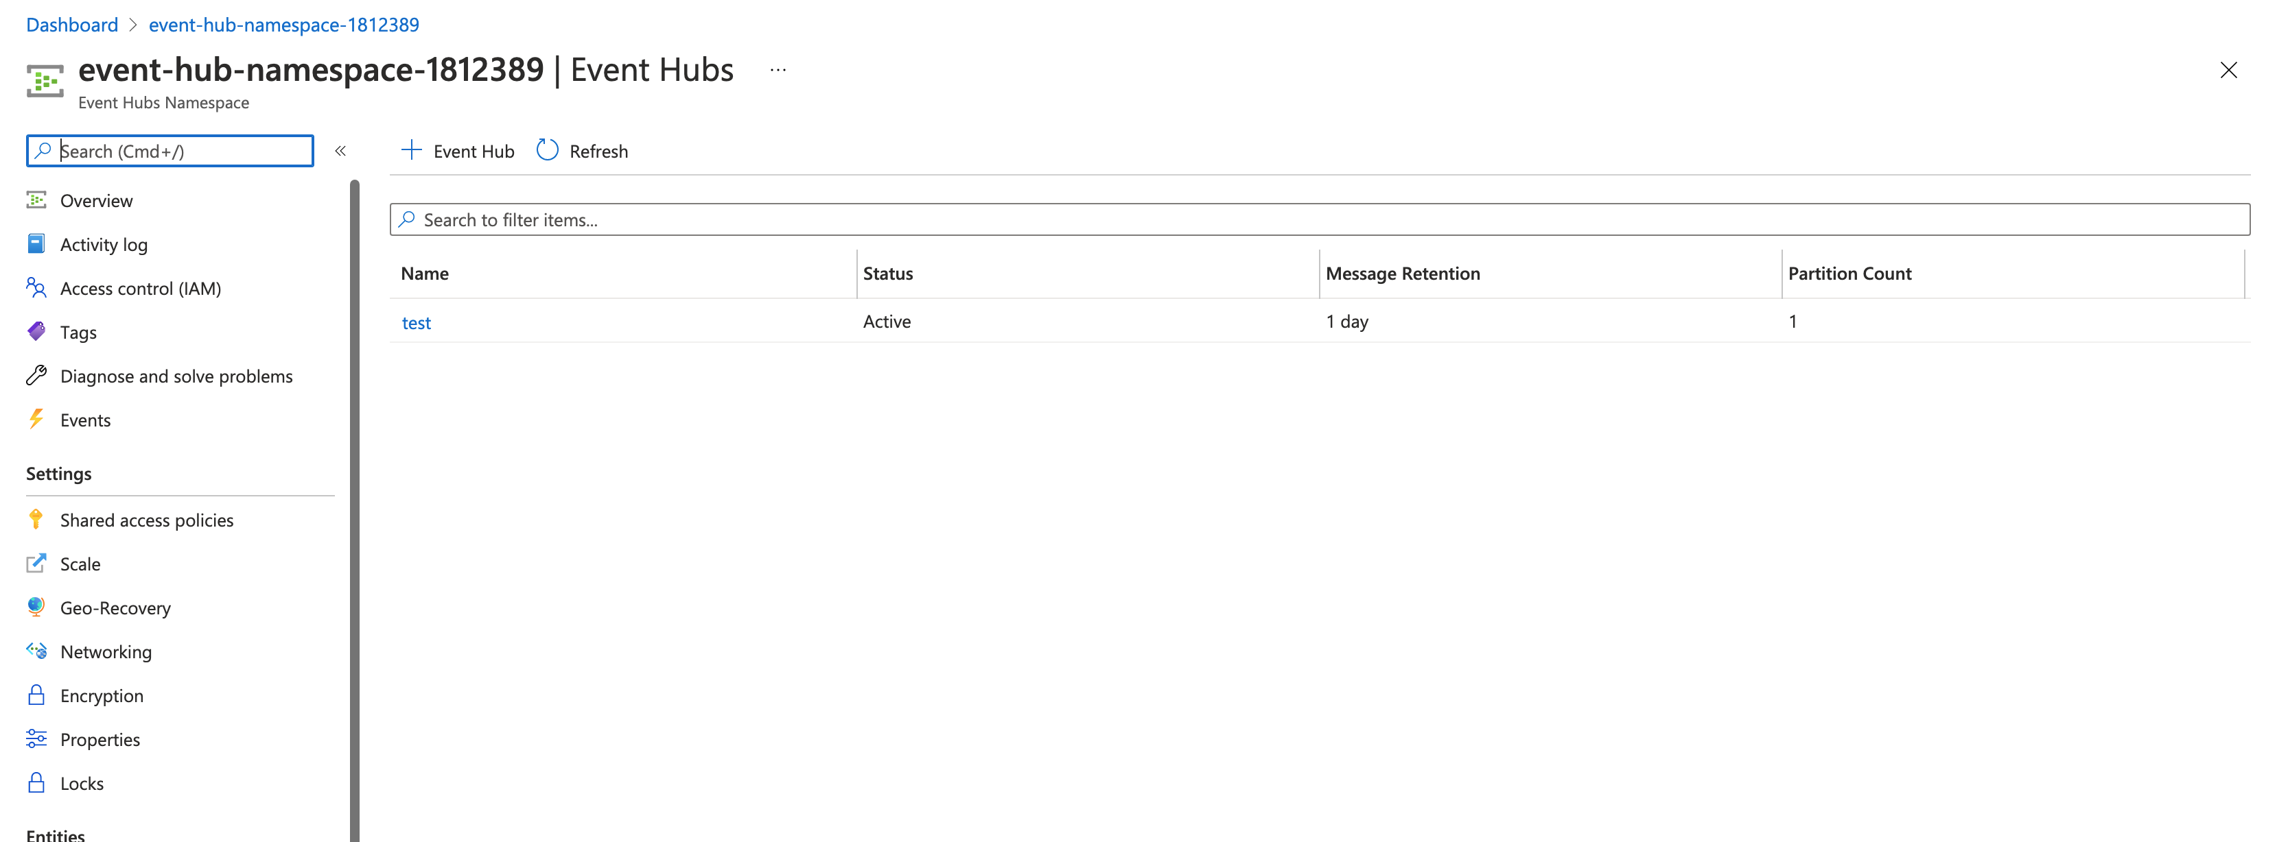Open the test event hub

(x=417, y=322)
